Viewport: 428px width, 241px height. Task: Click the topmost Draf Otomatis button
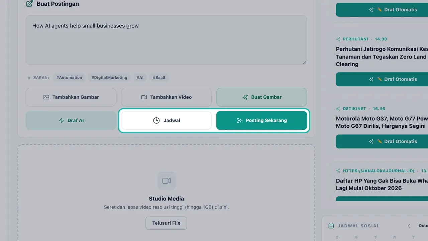coord(382,10)
